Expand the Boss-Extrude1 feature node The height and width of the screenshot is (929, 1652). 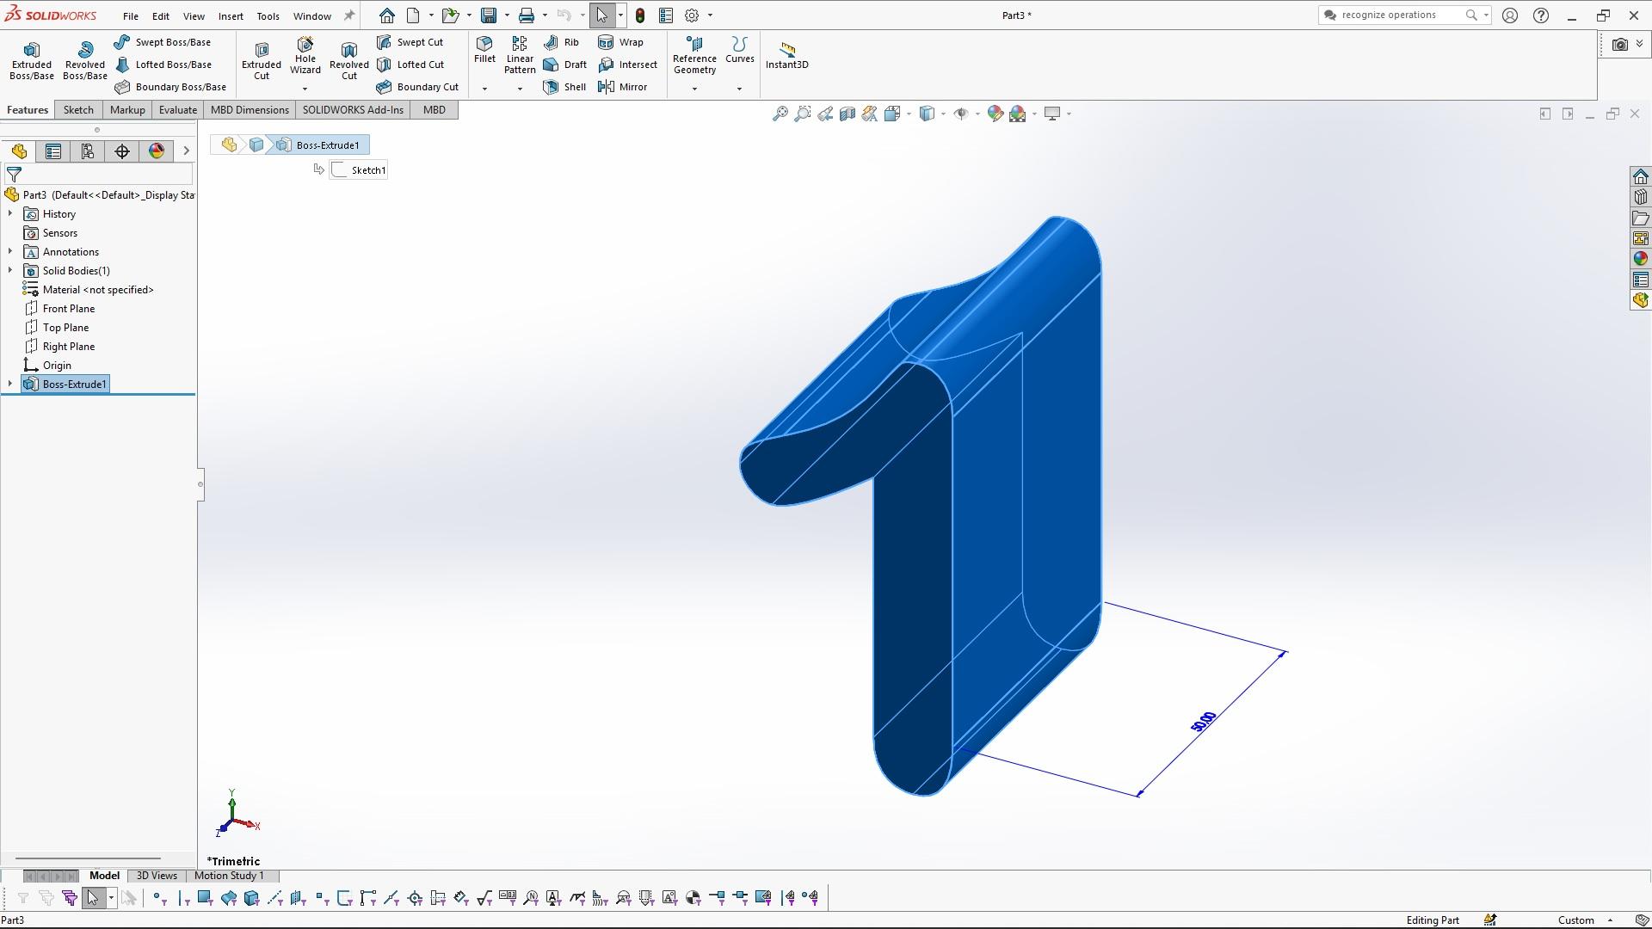(x=10, y=385)
